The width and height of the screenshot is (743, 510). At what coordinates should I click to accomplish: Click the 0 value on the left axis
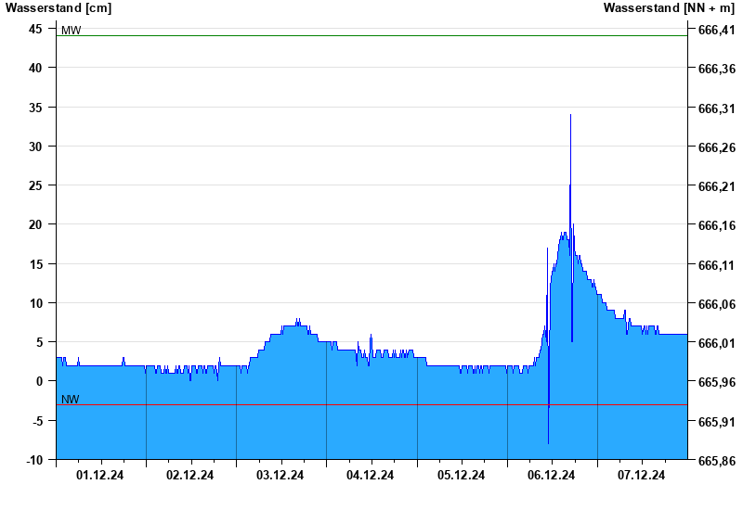[x=39, y=381]
